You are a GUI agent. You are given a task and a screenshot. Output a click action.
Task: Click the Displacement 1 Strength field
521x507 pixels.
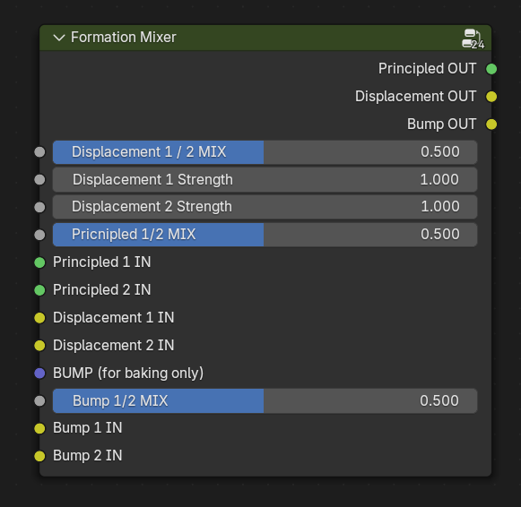[x=265, y=179]
